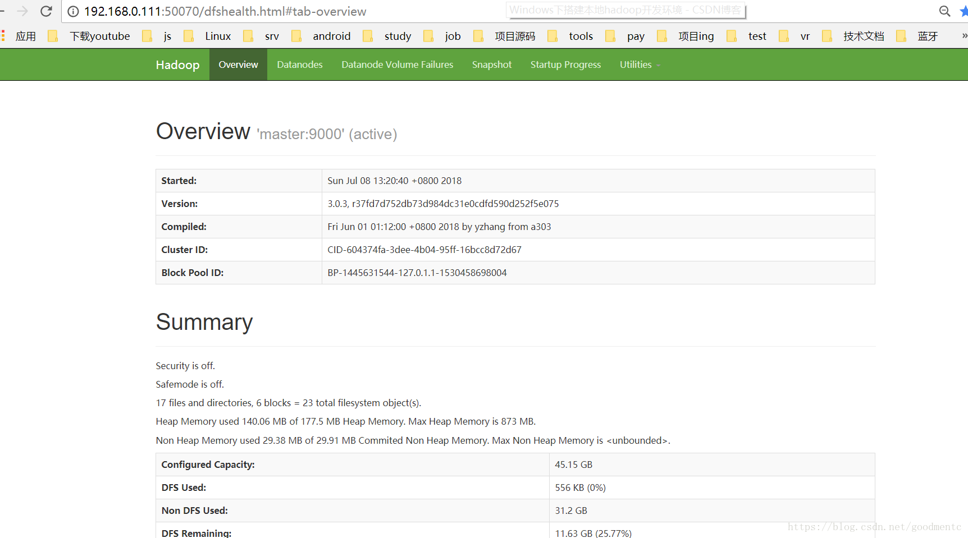Open the 技术文档 bookmark folder
Image resolution: width=968 pixels, height=538 pixels.
pos(853,36)
